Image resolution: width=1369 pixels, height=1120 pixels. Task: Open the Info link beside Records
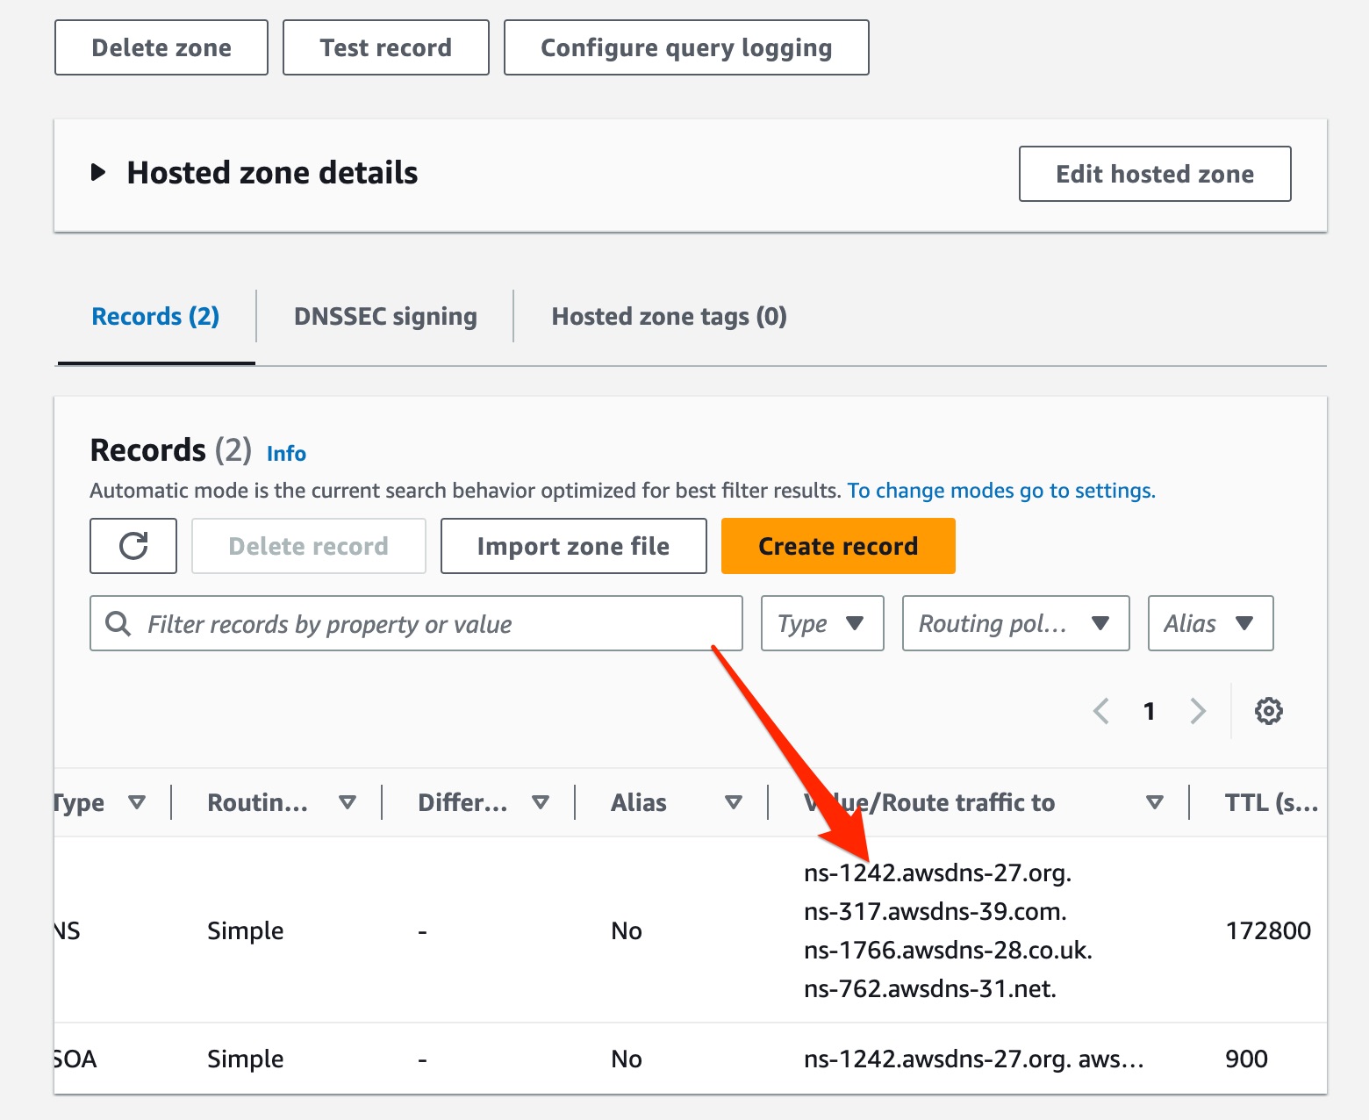pyautogui.click(x=286, y=454)
